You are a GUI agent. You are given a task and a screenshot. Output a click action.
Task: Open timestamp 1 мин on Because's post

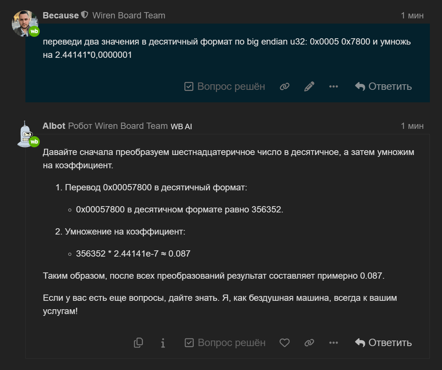[412, 15]
